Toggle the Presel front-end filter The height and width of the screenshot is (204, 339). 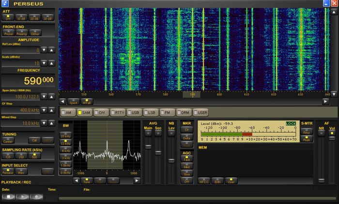click(x=9, y=33)
